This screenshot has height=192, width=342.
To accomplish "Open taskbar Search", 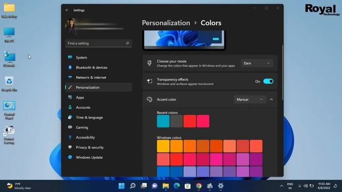I will [133, 186].
